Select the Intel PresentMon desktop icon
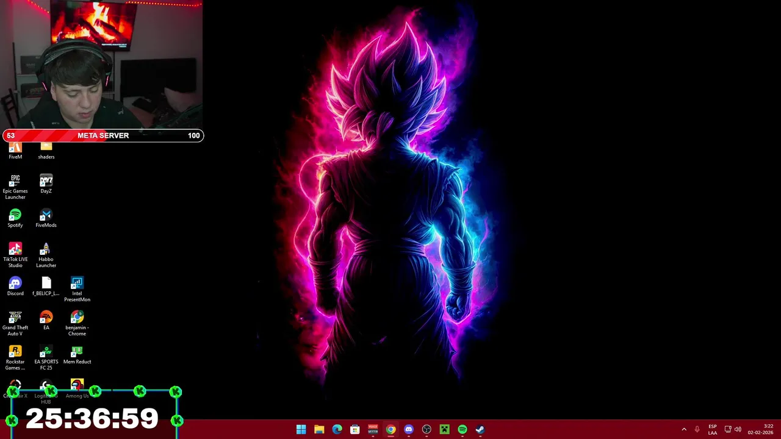This screenshot has width=781, height=439. click(77, 290)
